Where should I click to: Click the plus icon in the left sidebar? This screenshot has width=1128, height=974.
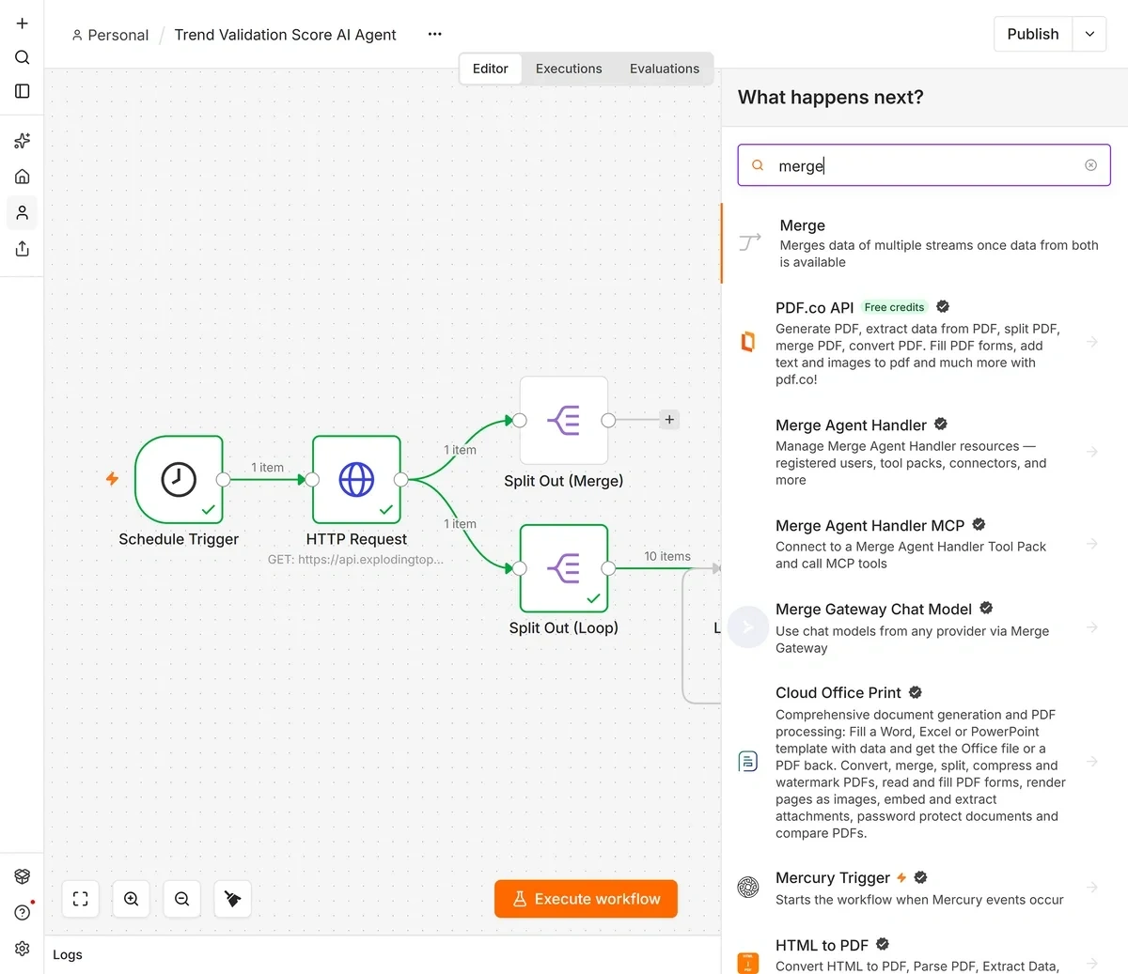click(23, 23)
